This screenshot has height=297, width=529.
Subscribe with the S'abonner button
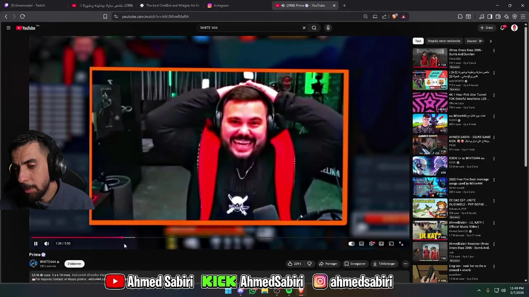(x=74, y=264)
